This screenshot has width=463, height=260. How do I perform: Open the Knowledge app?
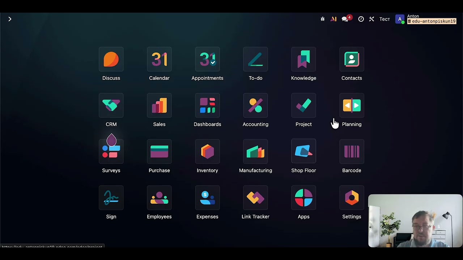point(303,60)
